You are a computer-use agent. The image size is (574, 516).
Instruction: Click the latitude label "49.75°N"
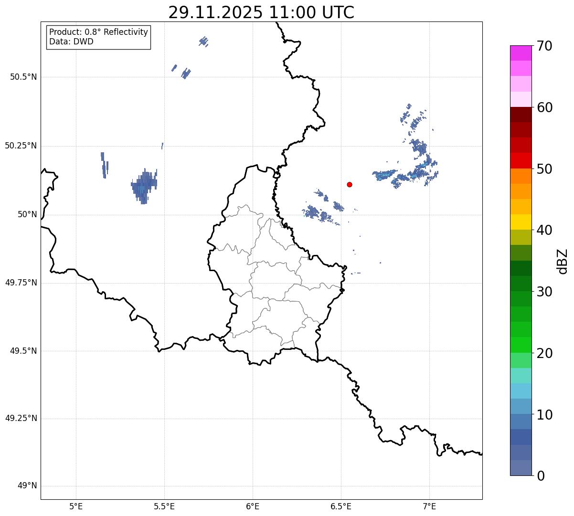coord(21,283)
